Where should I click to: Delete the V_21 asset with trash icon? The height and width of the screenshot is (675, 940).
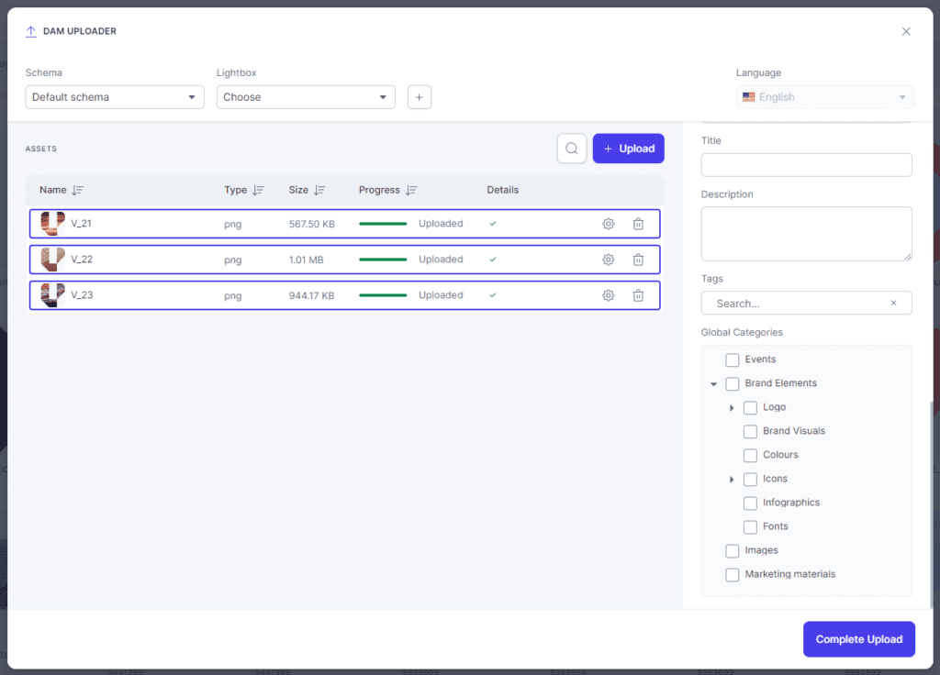(x=638, y=224)
